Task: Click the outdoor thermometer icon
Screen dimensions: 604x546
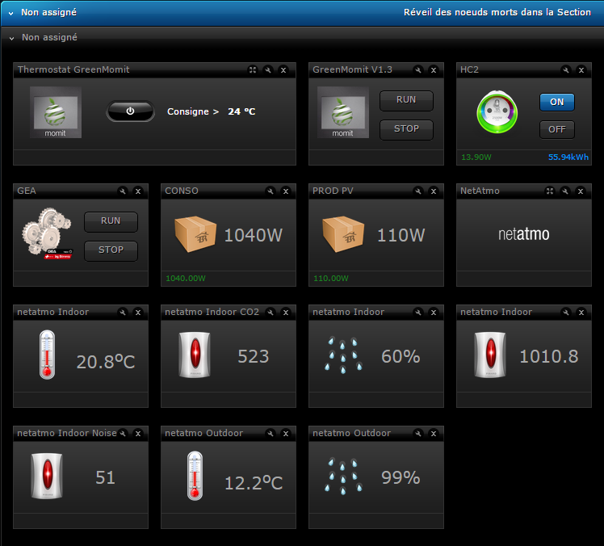Action: click(x=195, y=476)
